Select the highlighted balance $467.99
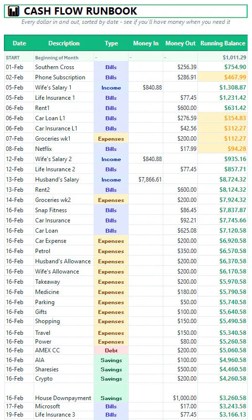The height and width of the screenshot is (420, 252). coord(222,77)
